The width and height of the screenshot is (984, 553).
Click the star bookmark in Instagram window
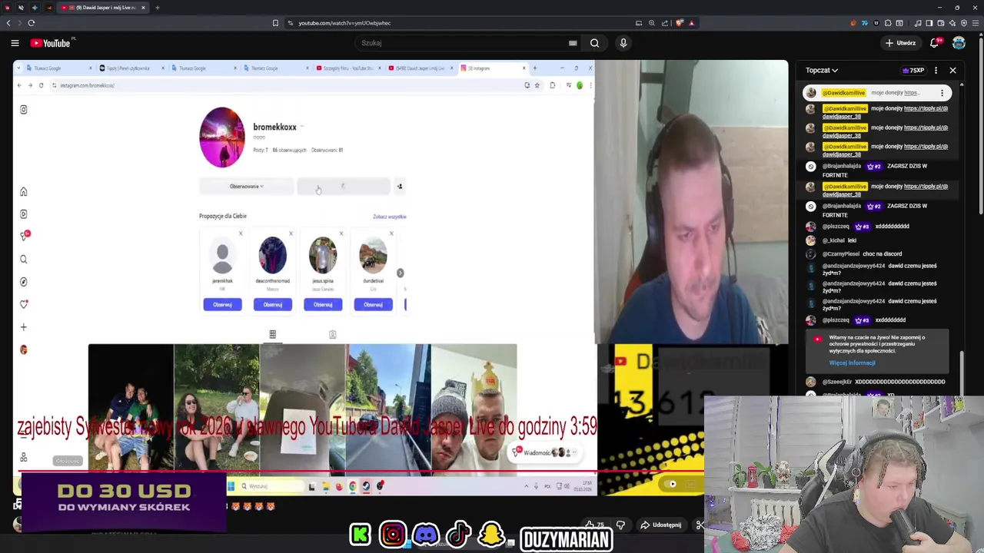[x=537, y=85]
